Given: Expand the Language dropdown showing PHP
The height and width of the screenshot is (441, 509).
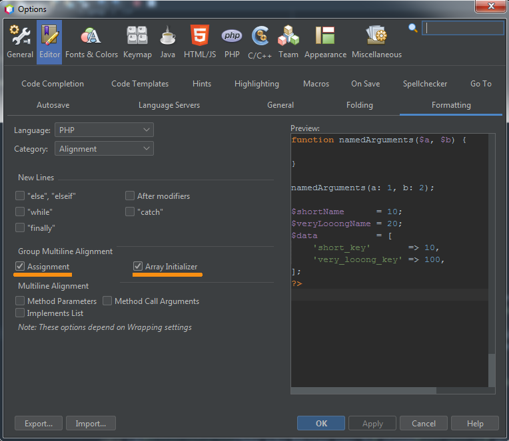Looking at the screenshot, I should (x=104, y=130).
